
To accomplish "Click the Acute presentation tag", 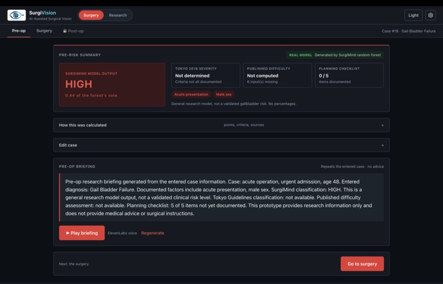I will 191,94.
